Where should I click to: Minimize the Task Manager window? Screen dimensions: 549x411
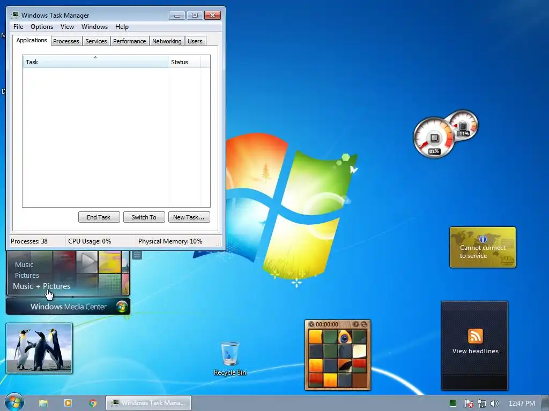point(177,16)
